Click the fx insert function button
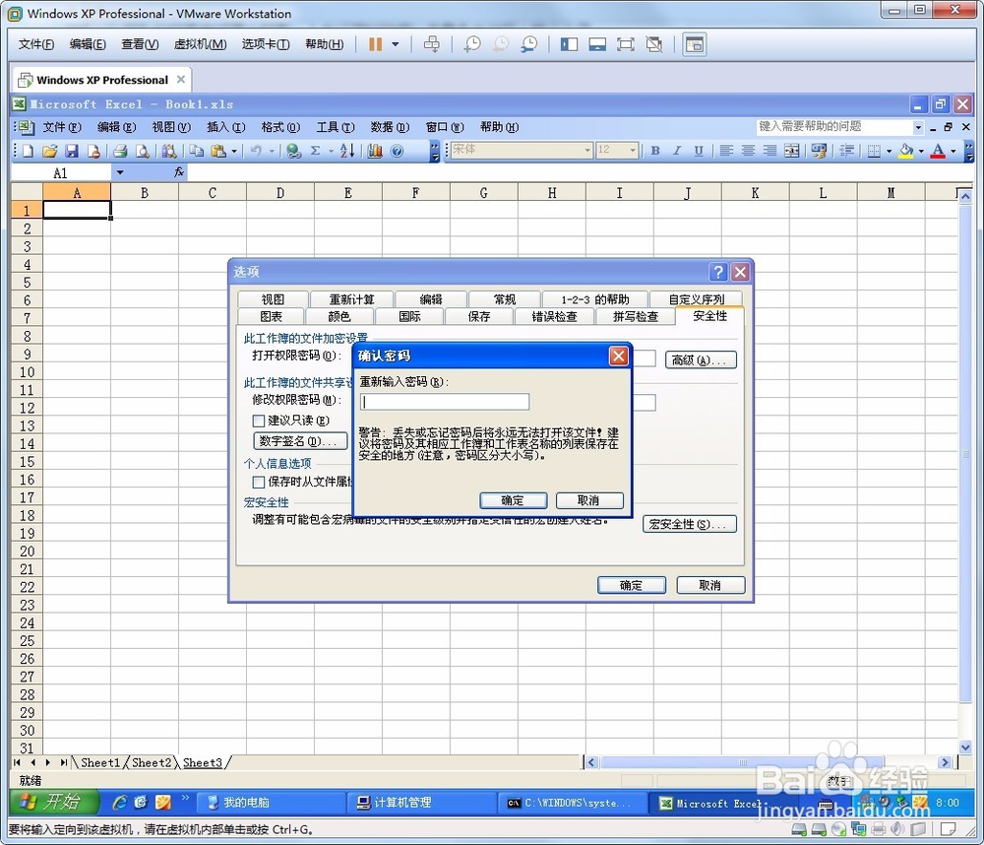 tap(179, 172)
